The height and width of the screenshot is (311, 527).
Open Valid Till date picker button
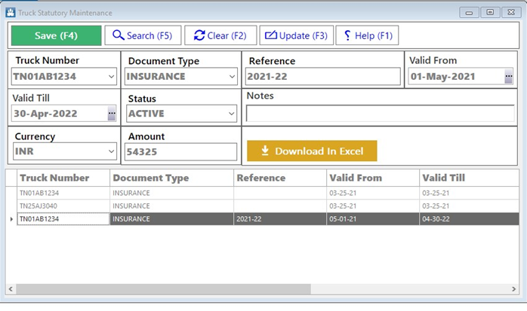tap(112, 114)
